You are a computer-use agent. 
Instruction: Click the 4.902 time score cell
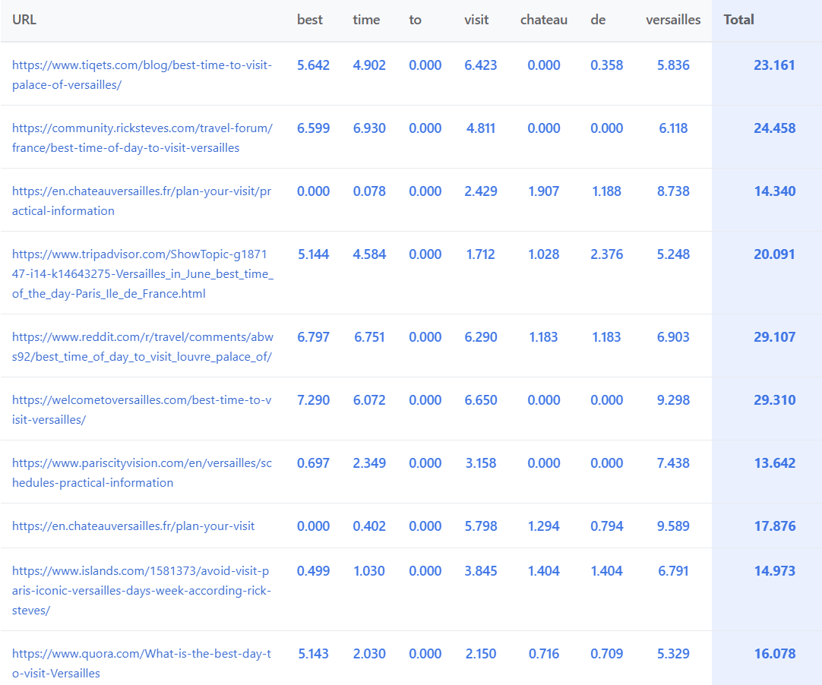[369, 65]
